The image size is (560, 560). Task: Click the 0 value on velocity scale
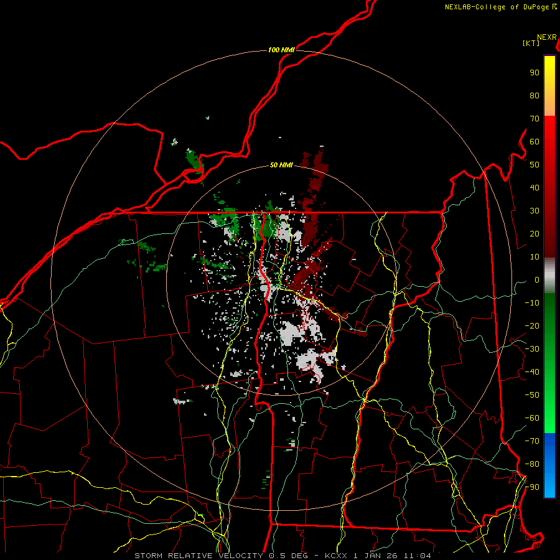click(x=537, y=279)
